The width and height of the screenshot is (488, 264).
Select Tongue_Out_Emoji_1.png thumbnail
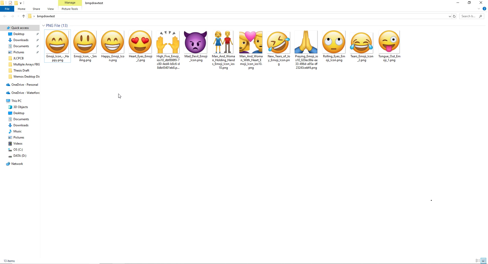click(389, 46)
